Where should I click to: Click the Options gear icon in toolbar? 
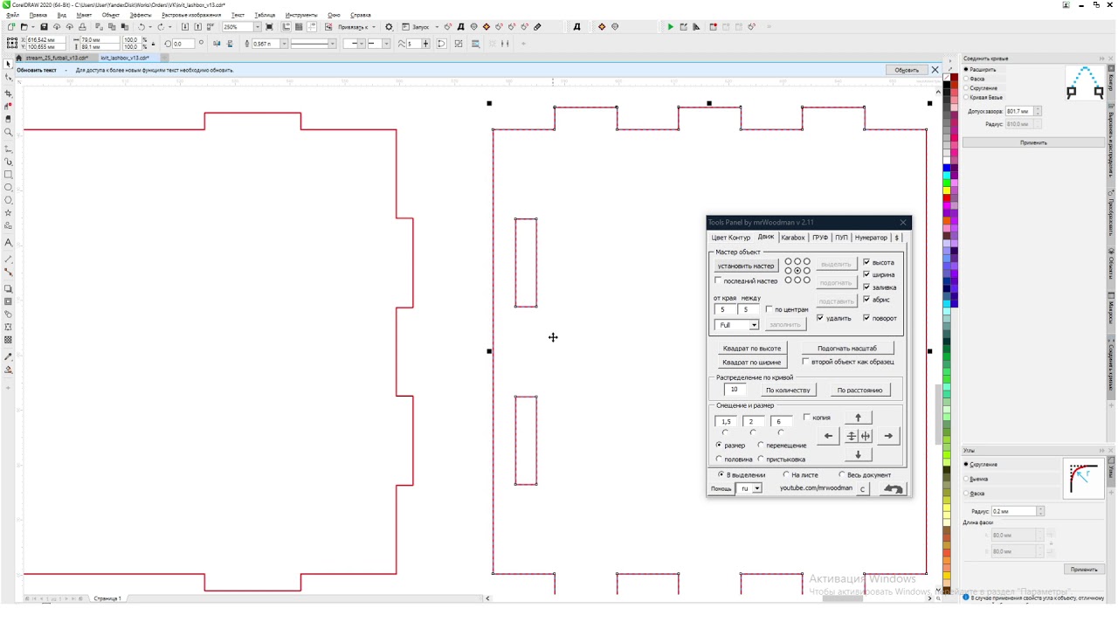pyautogui.click(x=389, y=27)
